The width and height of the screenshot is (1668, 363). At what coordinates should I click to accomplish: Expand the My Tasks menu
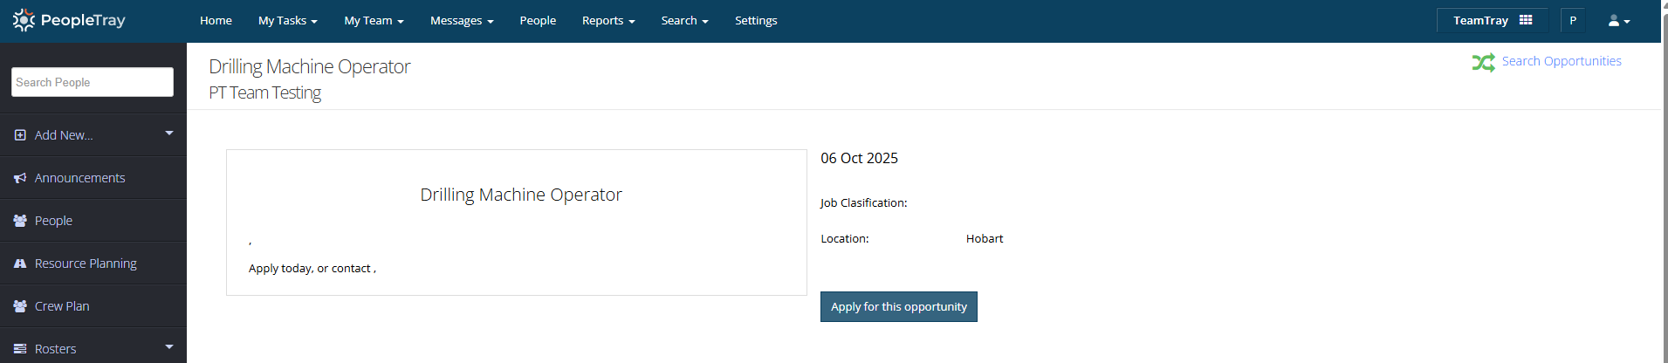(287, 21)
